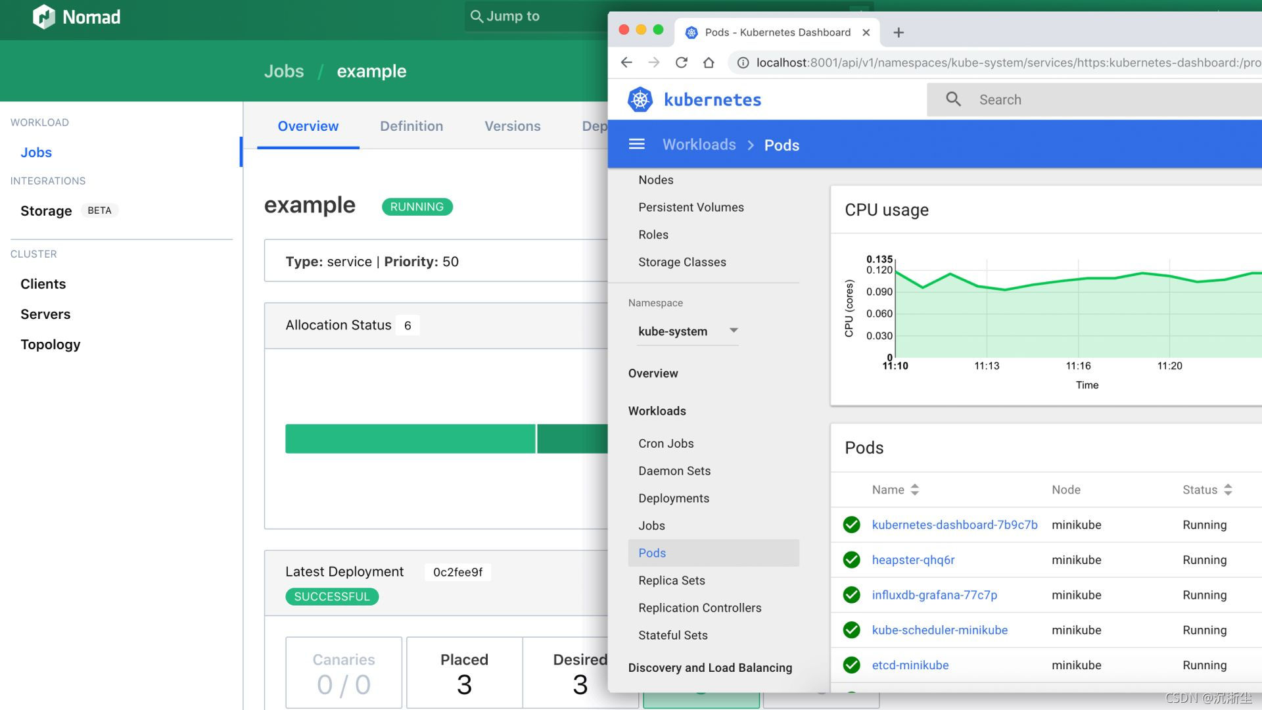Click the Kubernetes search magnifier icon

[x=953, y=99]
